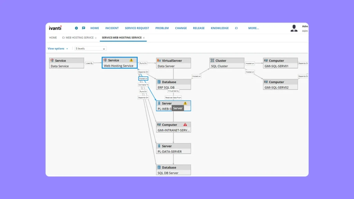Open the INCIDENT menu

112,28
